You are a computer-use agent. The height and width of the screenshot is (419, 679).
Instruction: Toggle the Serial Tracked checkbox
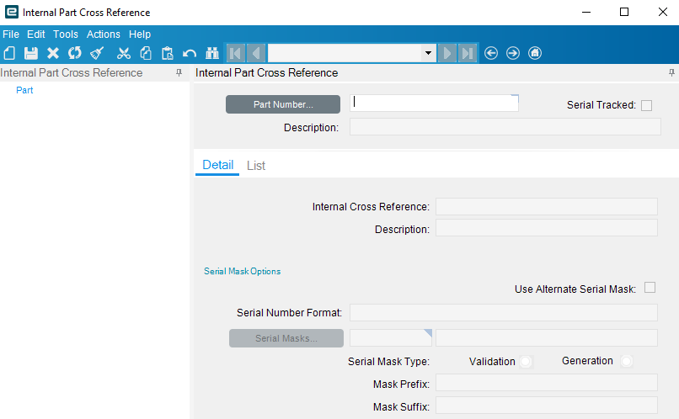point(646,105)
